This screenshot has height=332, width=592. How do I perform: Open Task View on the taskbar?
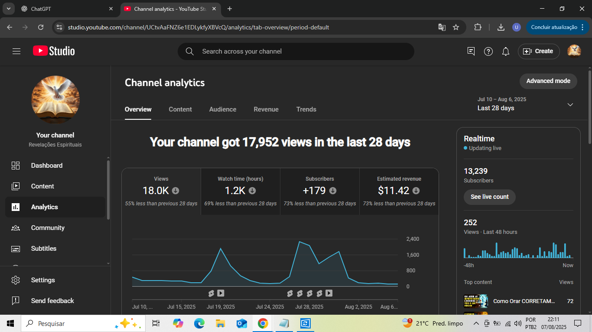click(x=156, y=323)
